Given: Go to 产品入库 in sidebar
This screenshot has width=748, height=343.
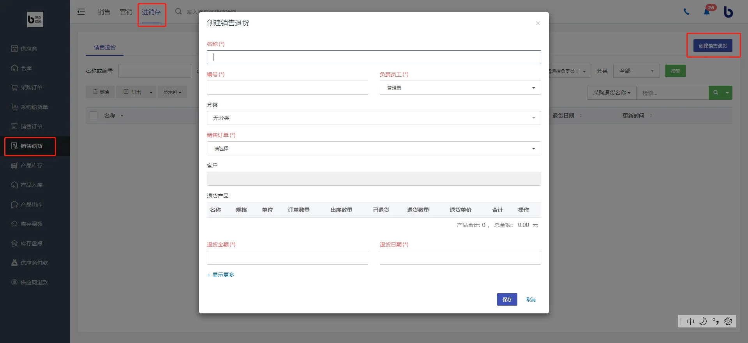Looking at the screenshot, I should (x=27, y=185).
